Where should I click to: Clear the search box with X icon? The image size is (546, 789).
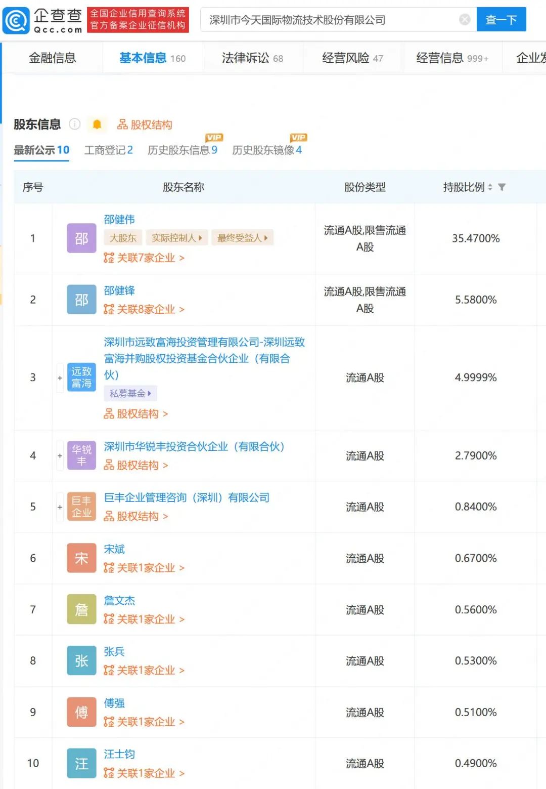[465, 20]
